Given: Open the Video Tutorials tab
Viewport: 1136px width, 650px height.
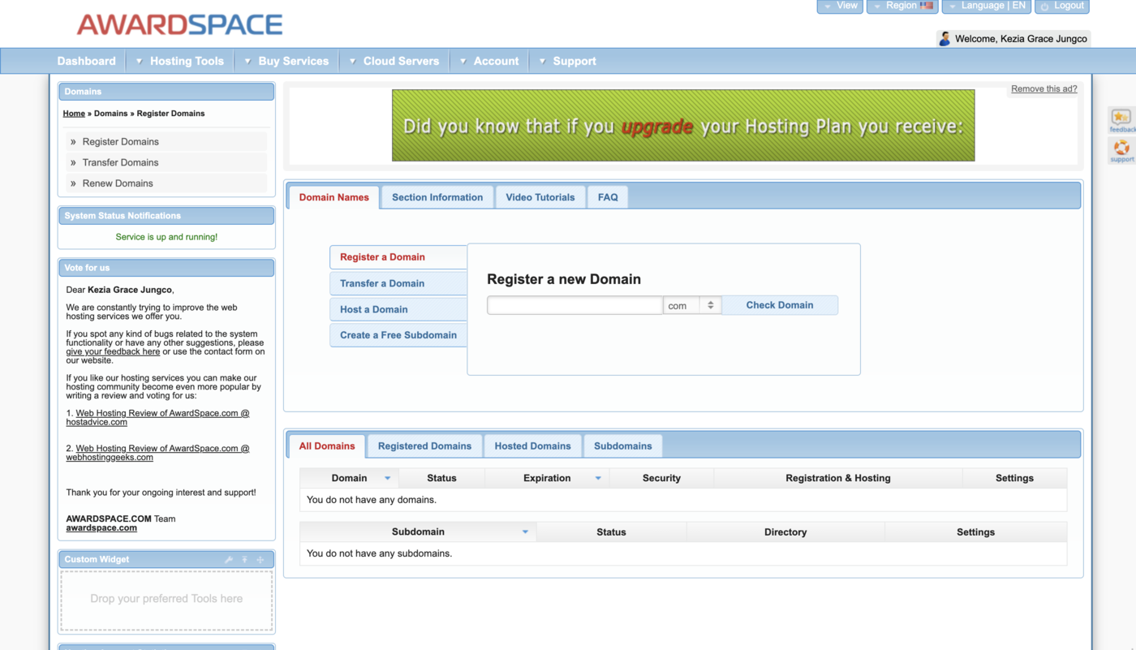Looking at the screenshot, I should click(x=540, y=197).
